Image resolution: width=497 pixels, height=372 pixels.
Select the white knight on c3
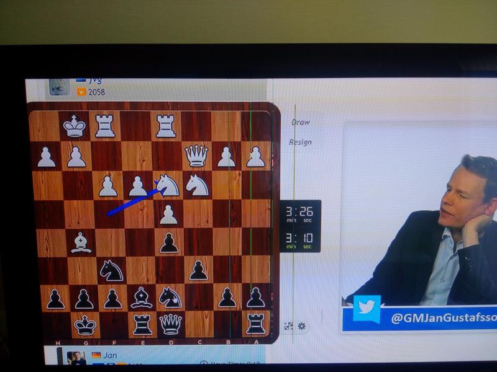tap(197, 184)
